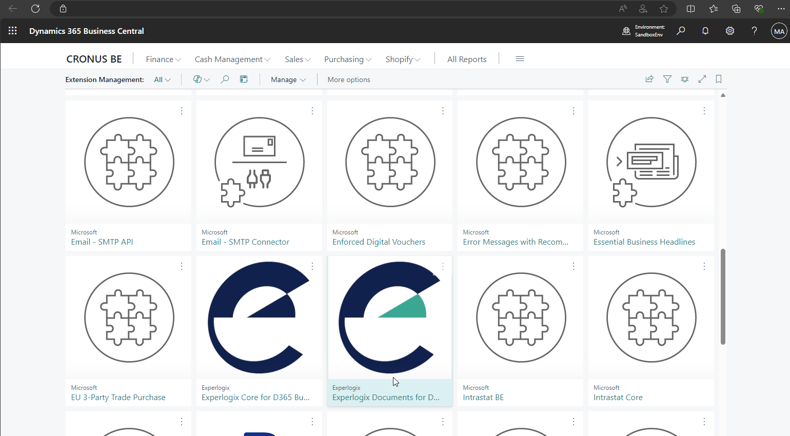Click the search icon in Extension Management bar
The width and height of the screenshot is (790, 436).
click(225, 80)
